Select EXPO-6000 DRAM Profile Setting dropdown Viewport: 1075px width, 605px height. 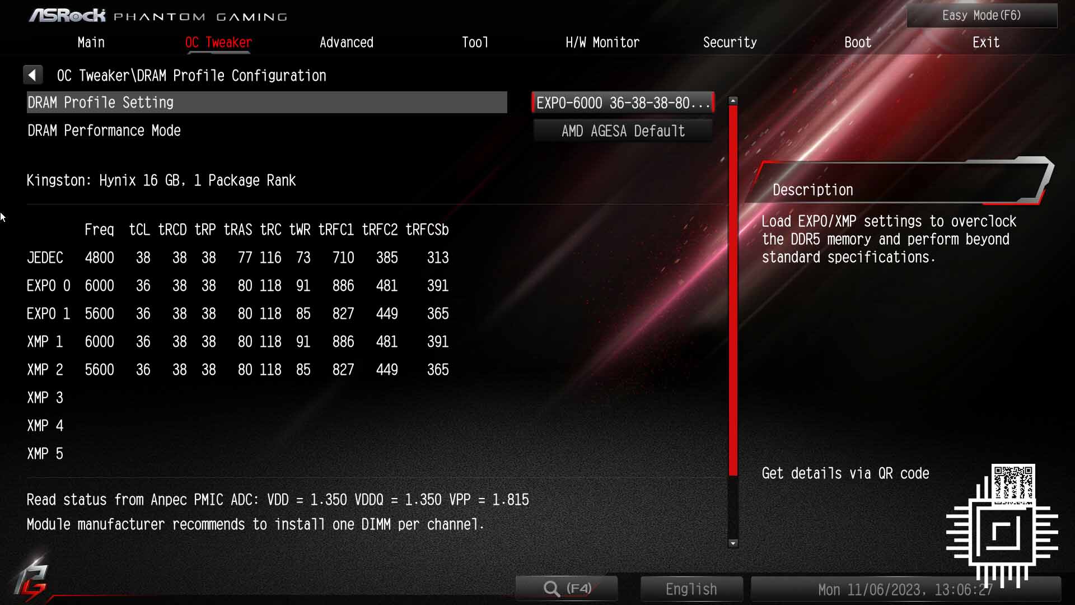click(x=623, y=103)
